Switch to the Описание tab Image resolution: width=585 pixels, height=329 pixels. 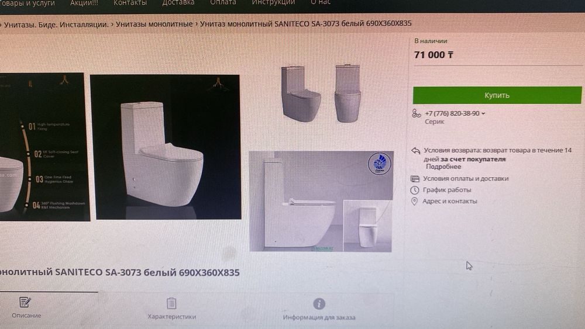(x=26, y=308)
